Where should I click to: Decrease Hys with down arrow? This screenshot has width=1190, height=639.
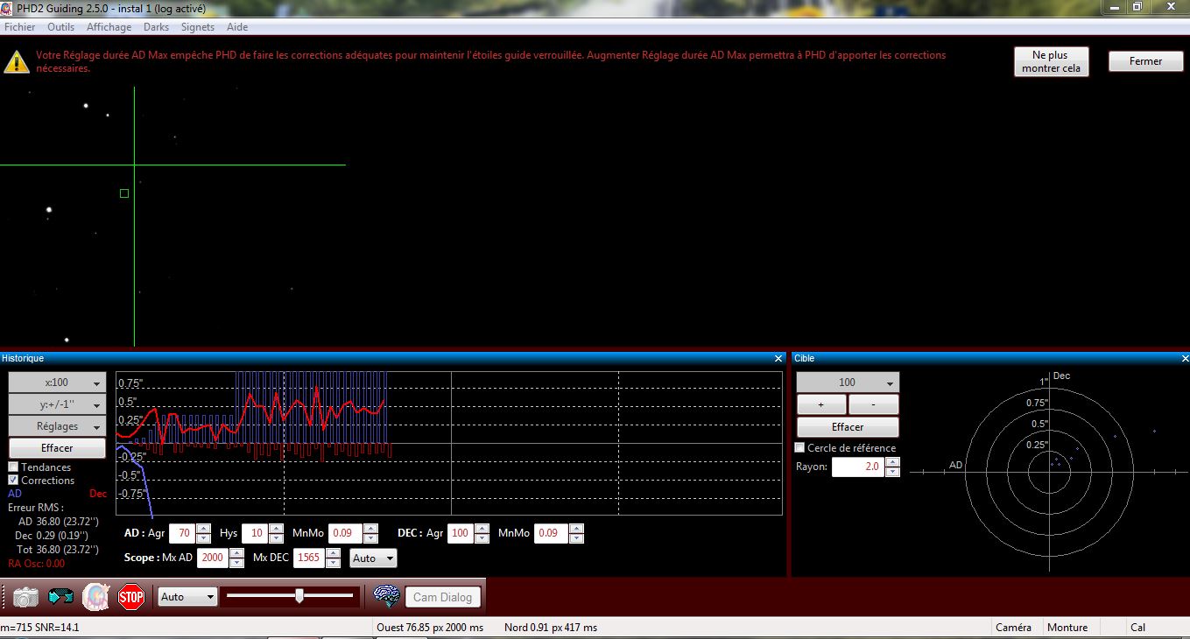pyautogui.click(x=276, y=538)
